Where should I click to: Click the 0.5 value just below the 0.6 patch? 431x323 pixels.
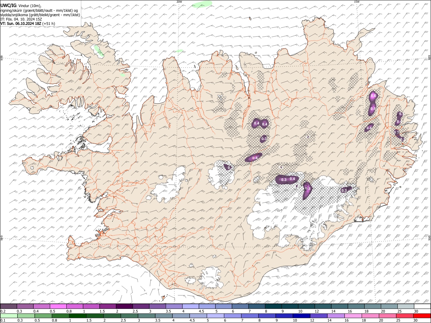click(373, 109)
